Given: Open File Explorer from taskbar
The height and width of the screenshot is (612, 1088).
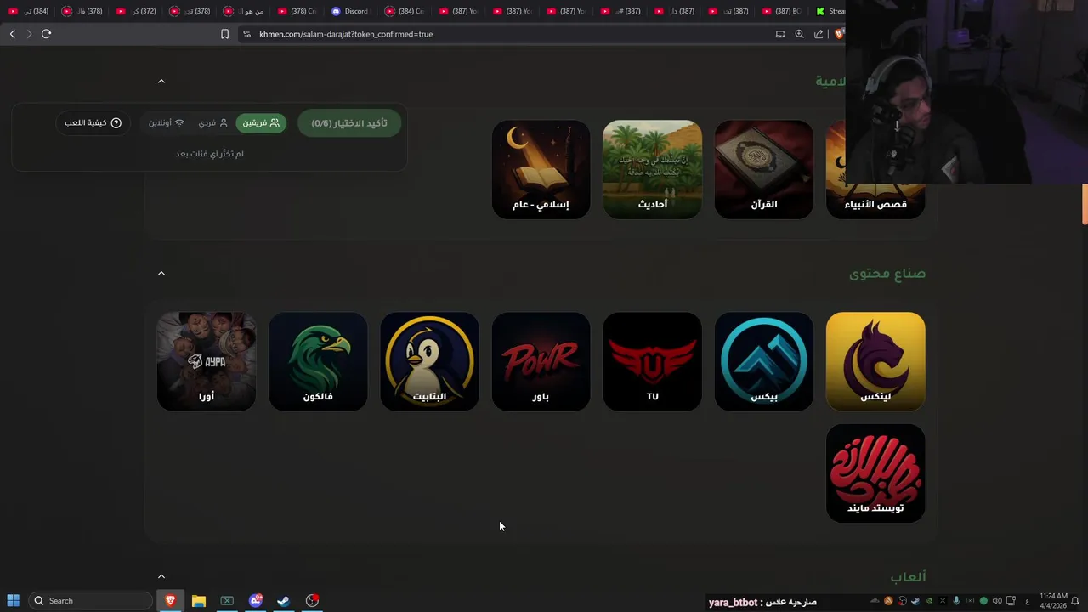Looking at the screenshot, I should [199, 601].
